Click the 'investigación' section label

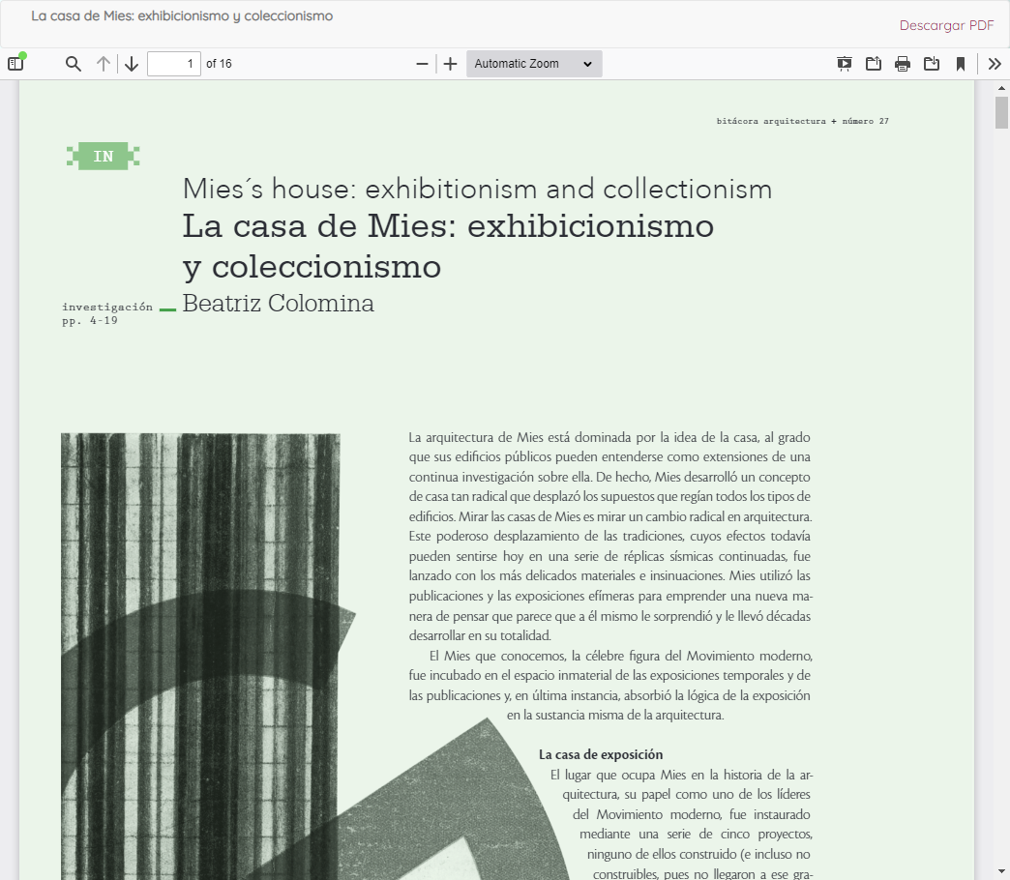pos(107,308)
